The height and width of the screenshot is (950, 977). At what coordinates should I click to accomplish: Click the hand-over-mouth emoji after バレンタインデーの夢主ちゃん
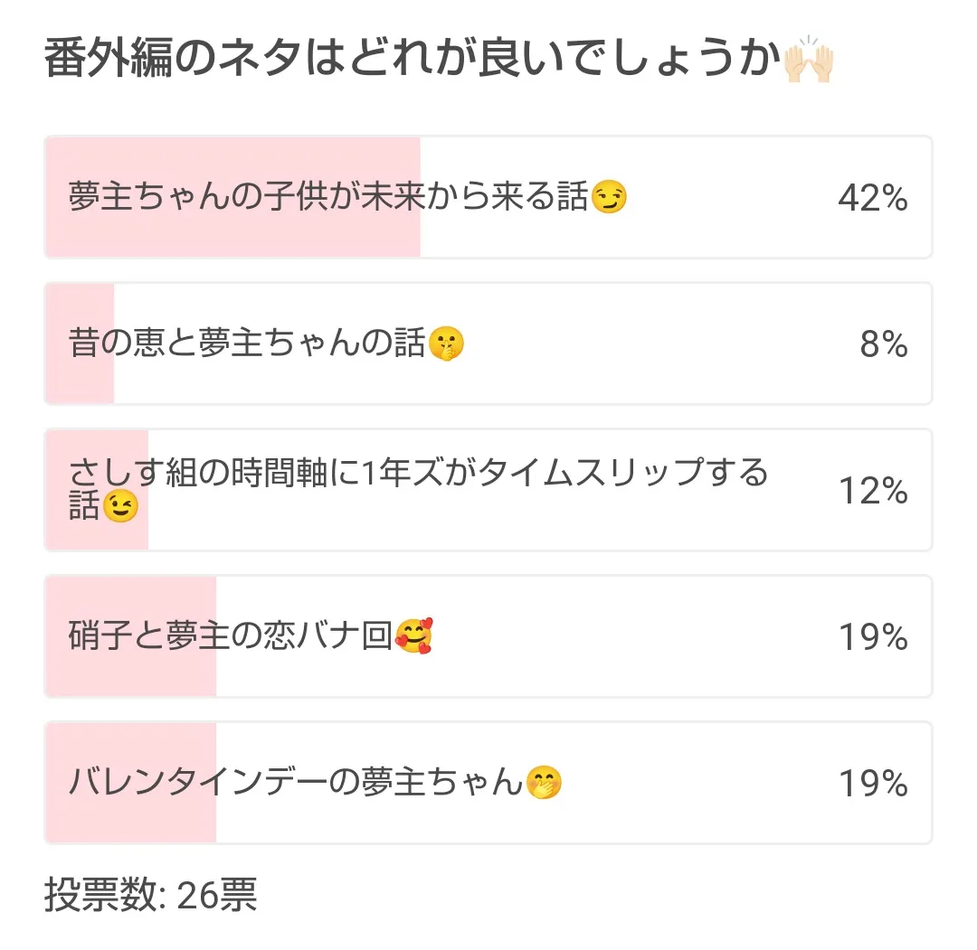click(x=544, y=783)
